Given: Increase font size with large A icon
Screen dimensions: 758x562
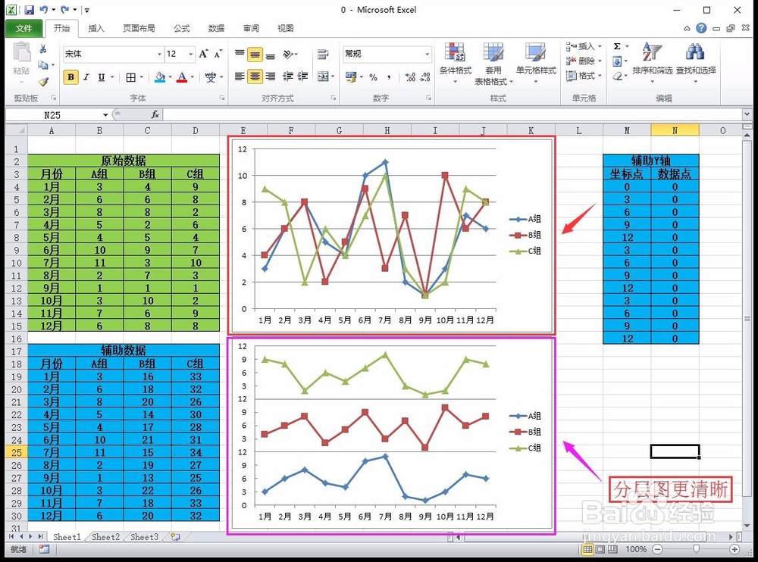Looking at the screenshot, I should click(203, 54).
